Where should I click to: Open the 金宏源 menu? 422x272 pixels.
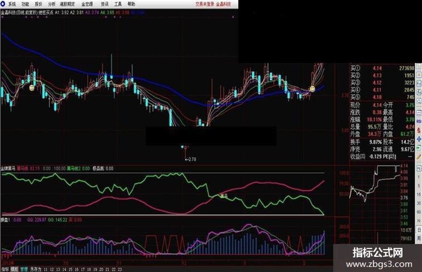coord(87,4)
